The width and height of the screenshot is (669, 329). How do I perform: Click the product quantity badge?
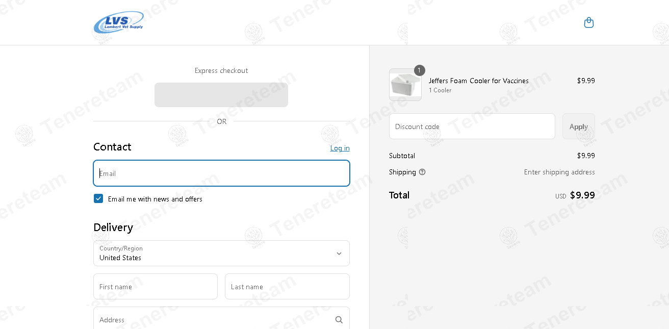[419, 70]
